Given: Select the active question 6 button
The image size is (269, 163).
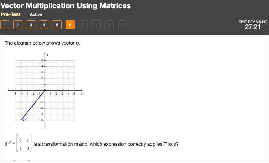Looking at the screenshot, I should tap(70, 25).
